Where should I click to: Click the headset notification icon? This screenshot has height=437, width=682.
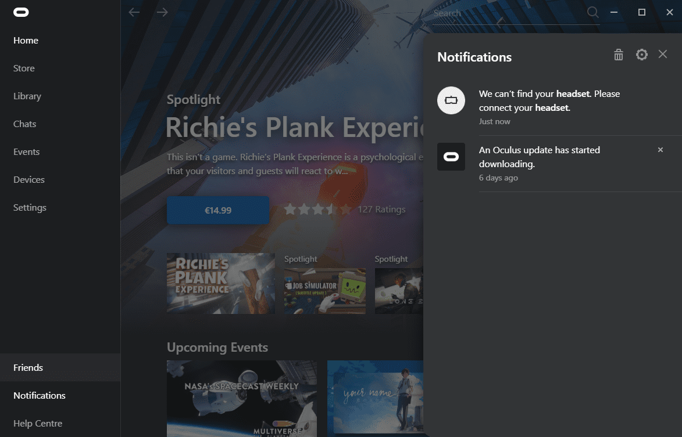click(x=451, y=100)
